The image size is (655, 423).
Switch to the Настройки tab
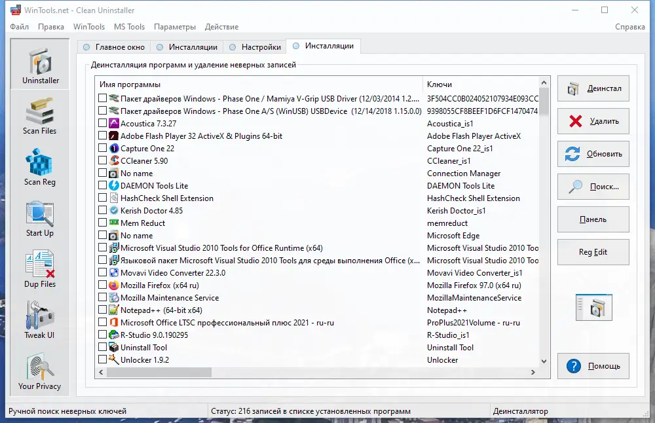pos(255,47)
